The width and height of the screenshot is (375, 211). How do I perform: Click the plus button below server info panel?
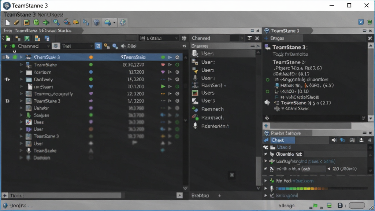[x=266, y=126]
